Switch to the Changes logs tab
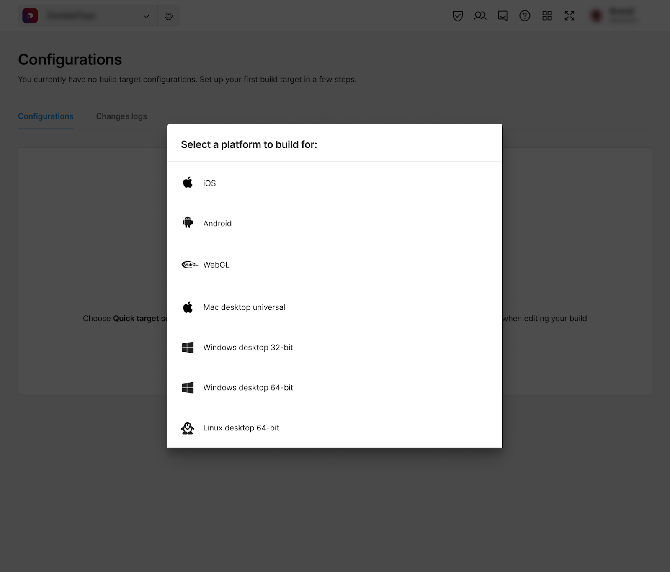The height and width of the screenshot is (572, 670). [121, 116]
